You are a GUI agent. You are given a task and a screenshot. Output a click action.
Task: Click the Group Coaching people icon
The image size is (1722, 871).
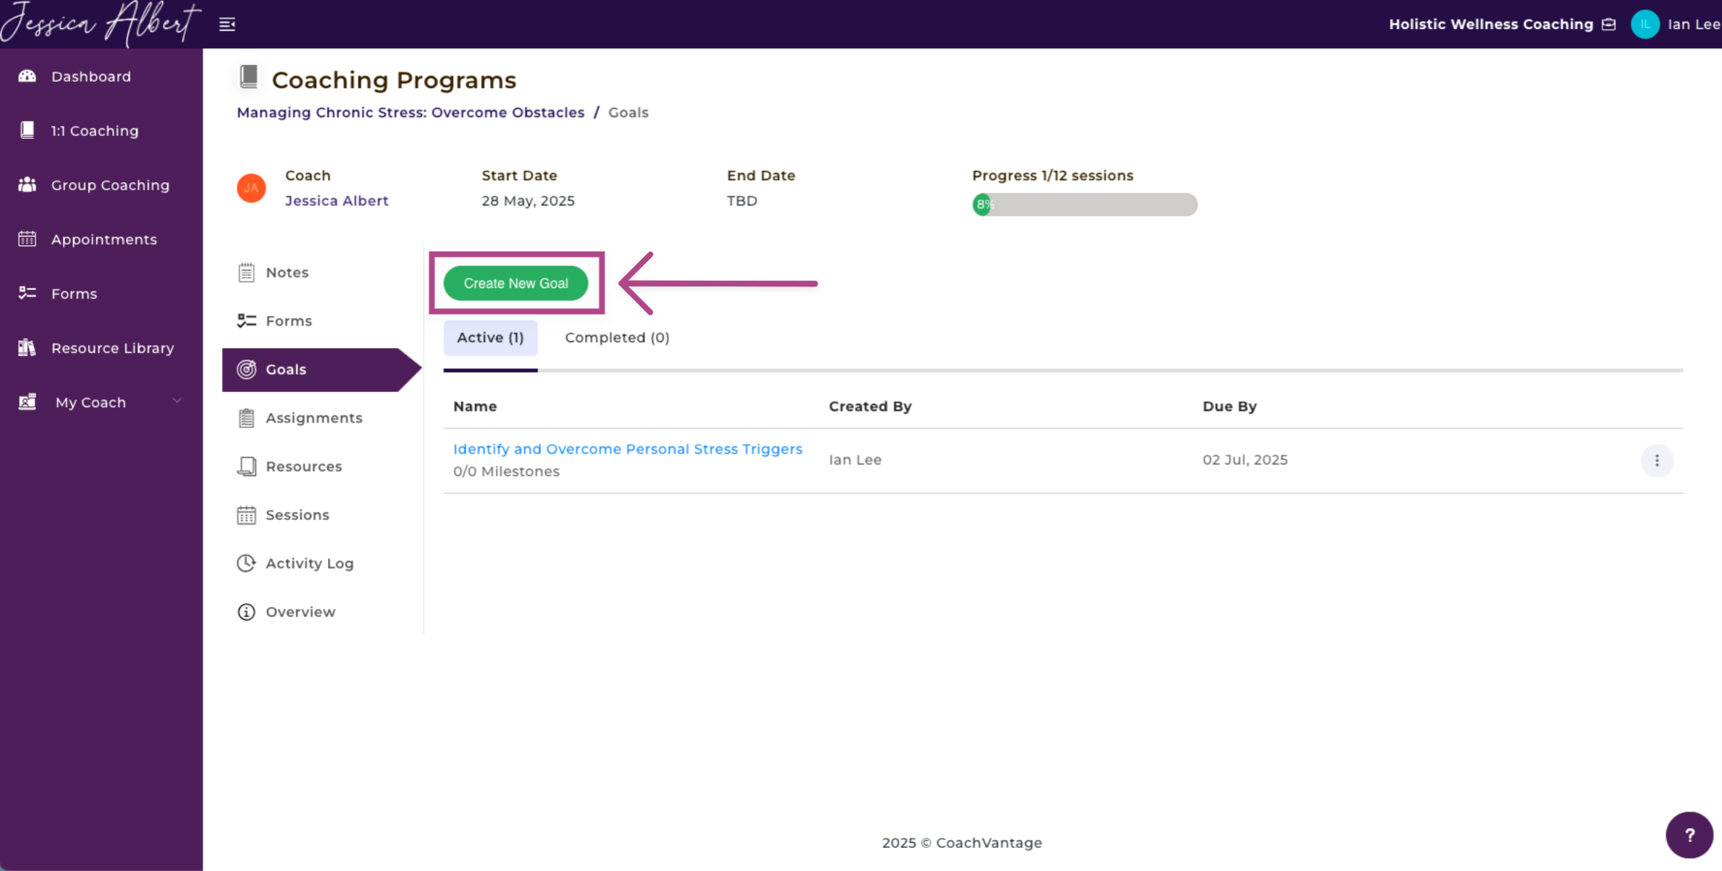28,184
